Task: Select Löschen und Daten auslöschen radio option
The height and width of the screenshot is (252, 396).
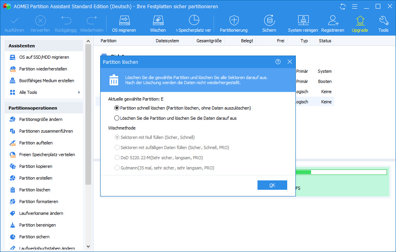Action: pos(117,118)
